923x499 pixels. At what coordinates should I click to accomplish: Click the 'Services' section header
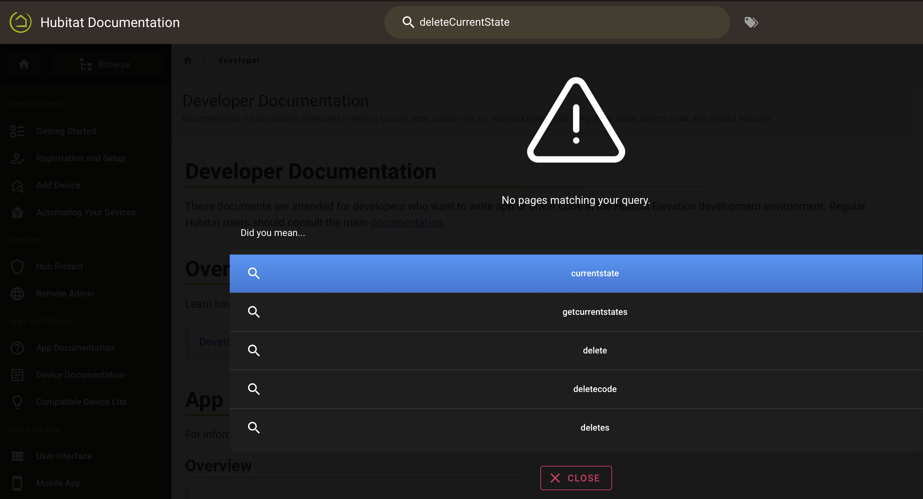24,239
